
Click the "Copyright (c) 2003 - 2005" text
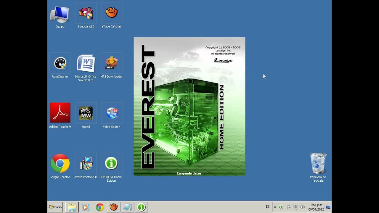223,47
